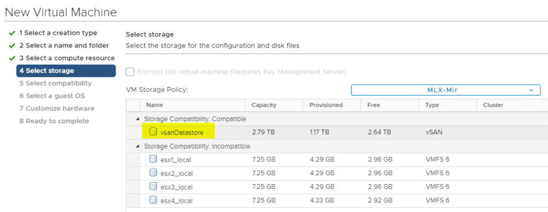
Task: Go to step 1 Select a creation type
Action: click(x=58, y=33)
